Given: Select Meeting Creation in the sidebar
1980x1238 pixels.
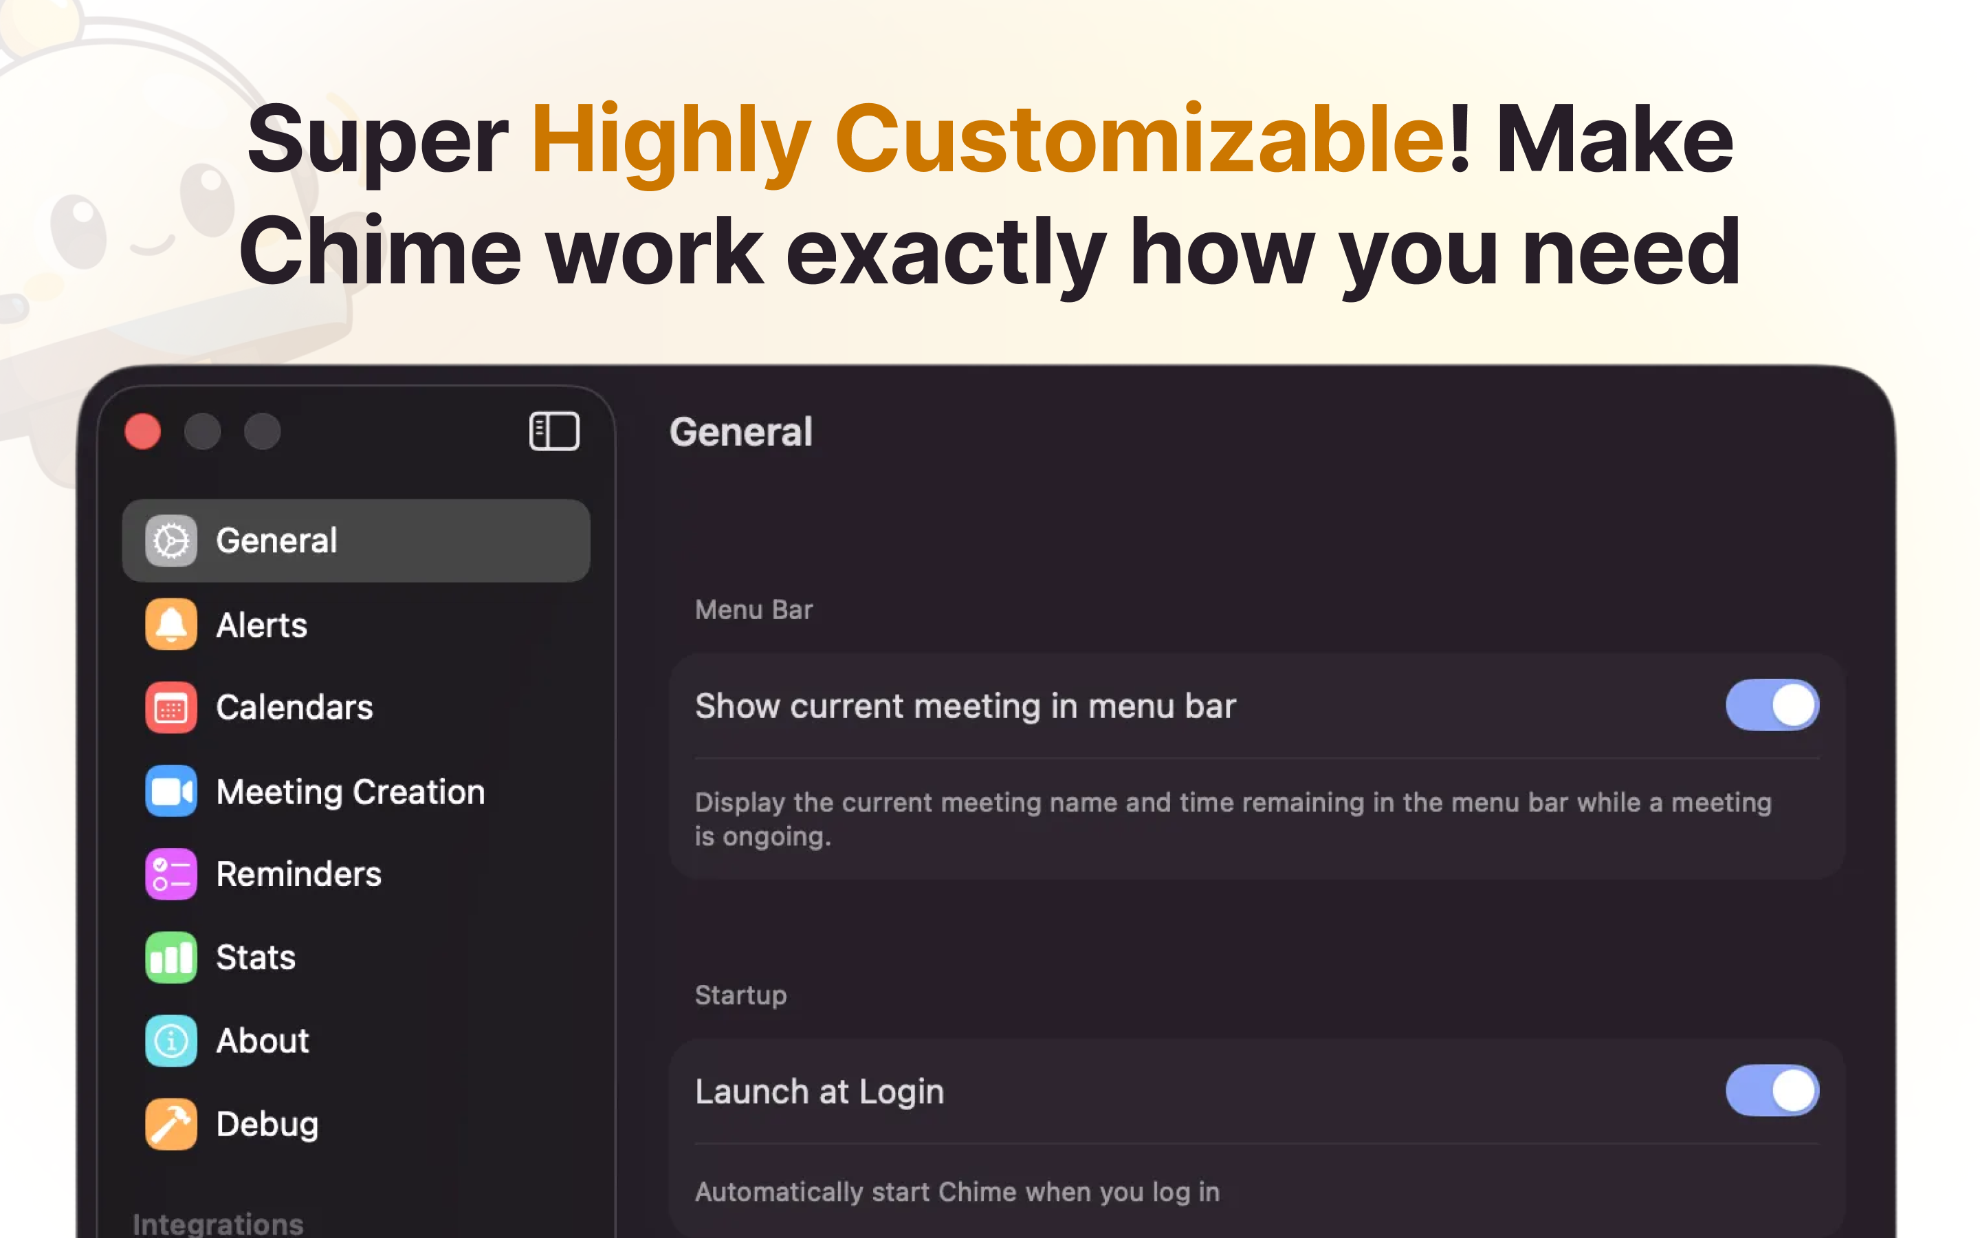Looking at the screenshot, I should 350,792.
